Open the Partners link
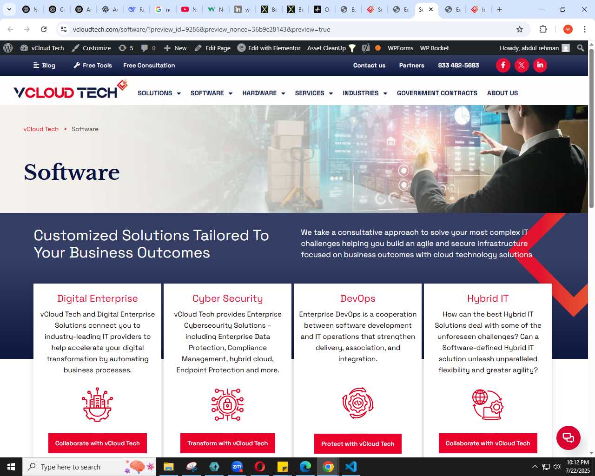The height and width of the screenshot is (476, 595). (411, 66)
